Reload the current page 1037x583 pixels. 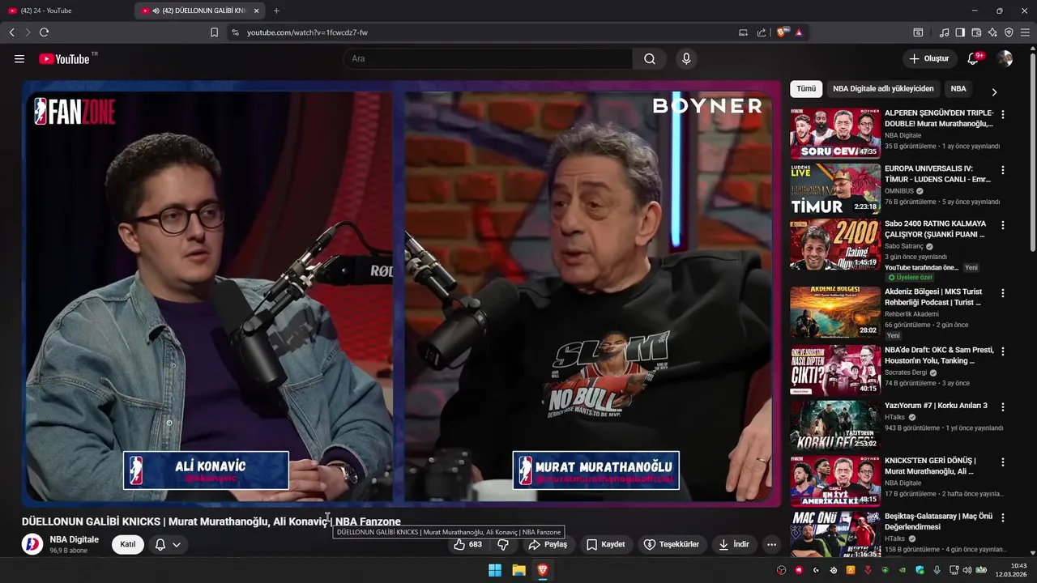point(44,32)
